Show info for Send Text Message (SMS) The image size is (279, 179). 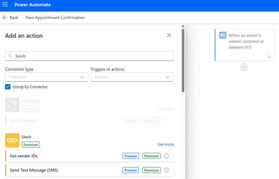[x=167, y=170]
